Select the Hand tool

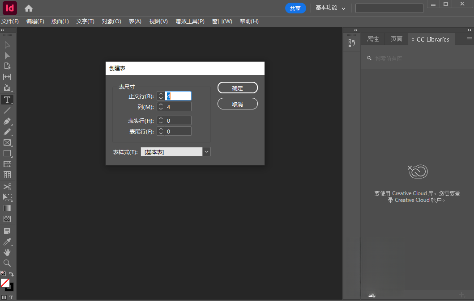tap(7, 252)
